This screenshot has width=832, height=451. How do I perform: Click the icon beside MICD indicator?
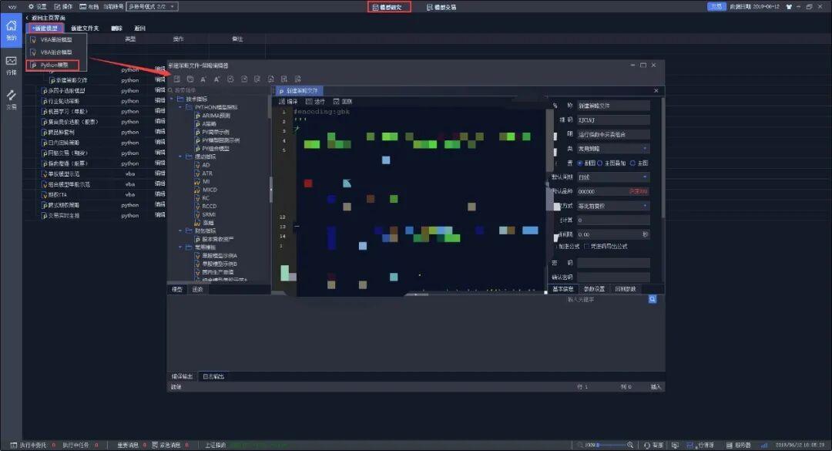click(197, 190)
